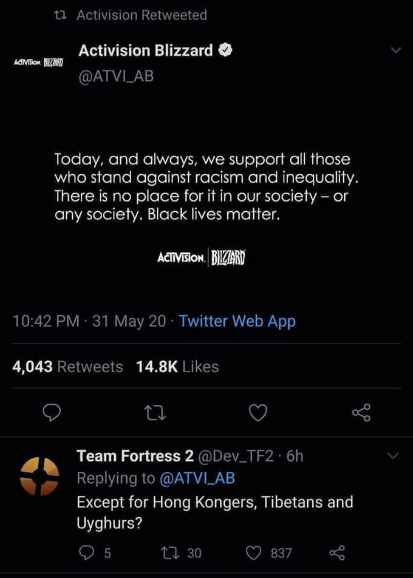413x578 pixels.
Task: Retweet the Activision Blizzard tweet
Action: (x=155, y=413)
